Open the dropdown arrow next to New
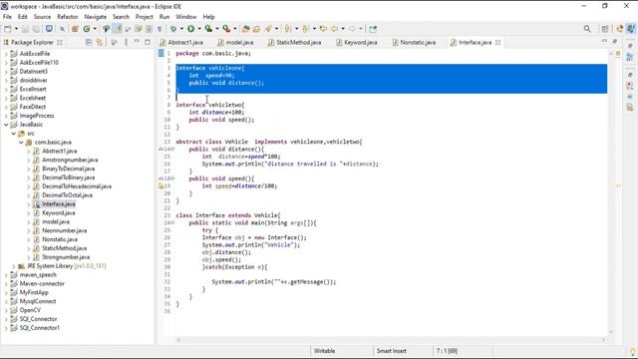638x359 pixels. (x=16, y=29)
